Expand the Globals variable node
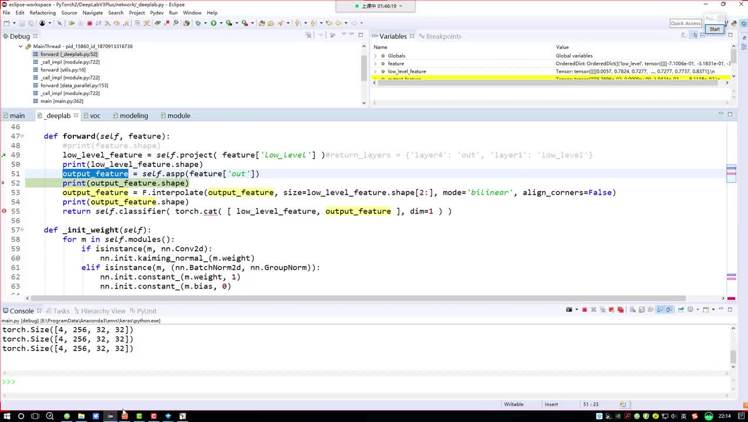This screenshot has height=422, width=748. [x=375, y=56]
